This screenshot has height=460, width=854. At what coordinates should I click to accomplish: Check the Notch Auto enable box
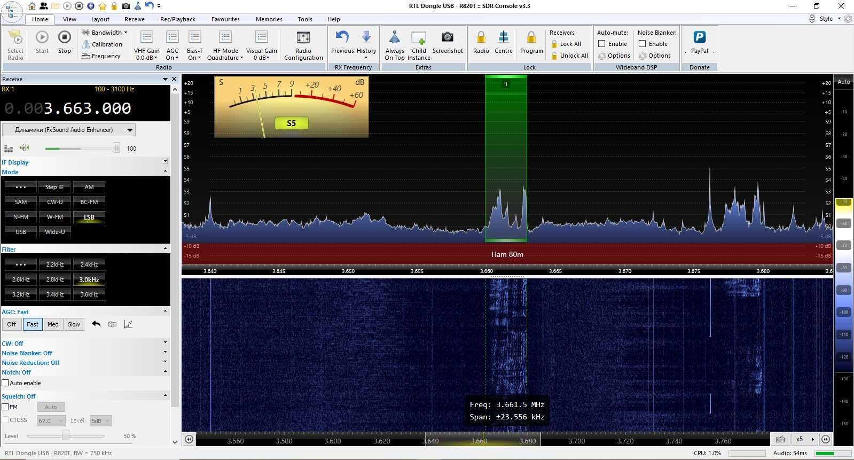coord(5,383)
